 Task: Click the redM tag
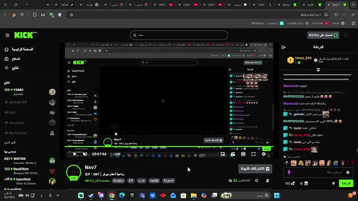tap(154, 181)
